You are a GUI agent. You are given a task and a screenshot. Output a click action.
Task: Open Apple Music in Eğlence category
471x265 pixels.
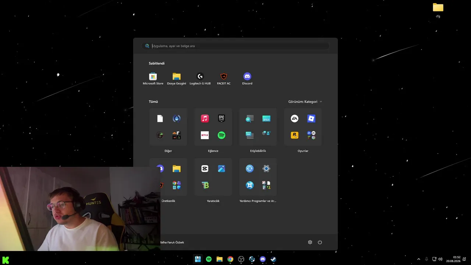pos(205,119)
